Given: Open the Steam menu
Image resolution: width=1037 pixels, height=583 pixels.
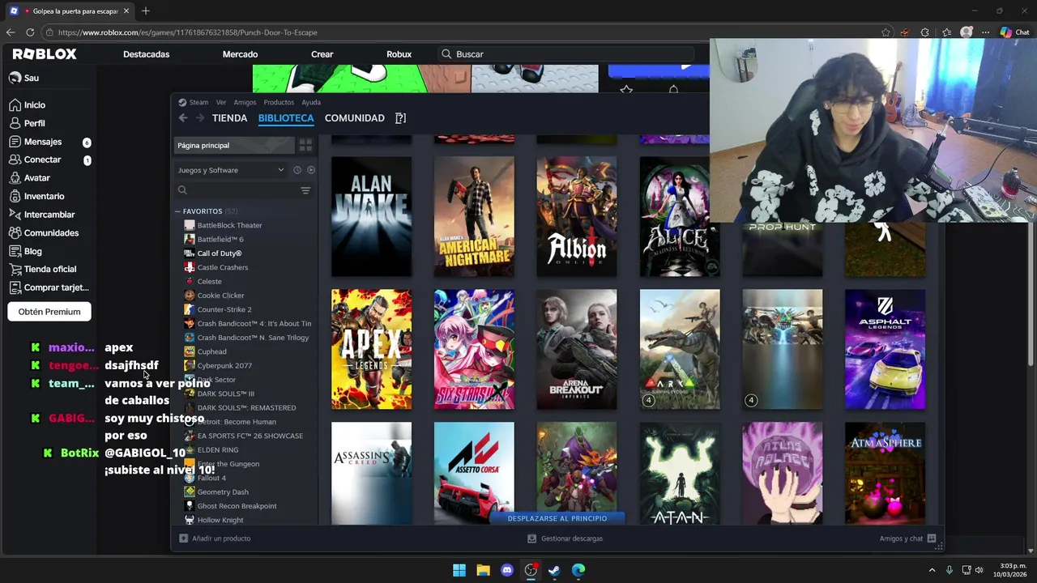Looking at the screenshot, I should (x=198, y=102).
